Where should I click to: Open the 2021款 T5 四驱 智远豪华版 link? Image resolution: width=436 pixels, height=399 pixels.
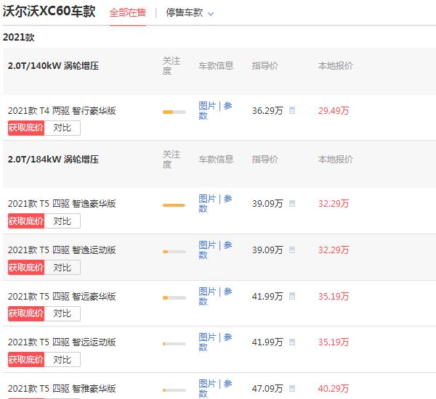point(62,296)
